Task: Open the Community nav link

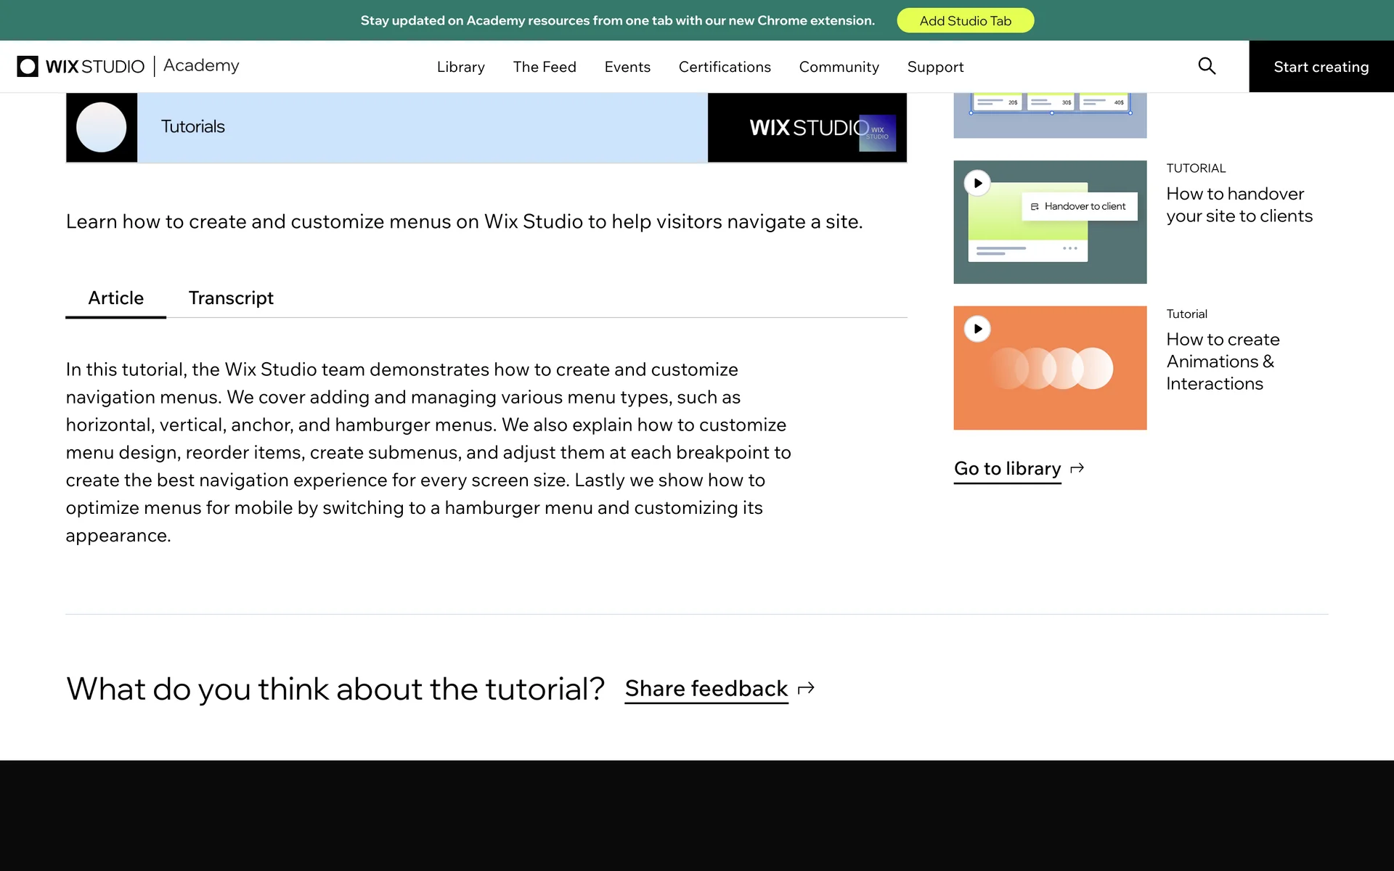Action: pos(839,67)
